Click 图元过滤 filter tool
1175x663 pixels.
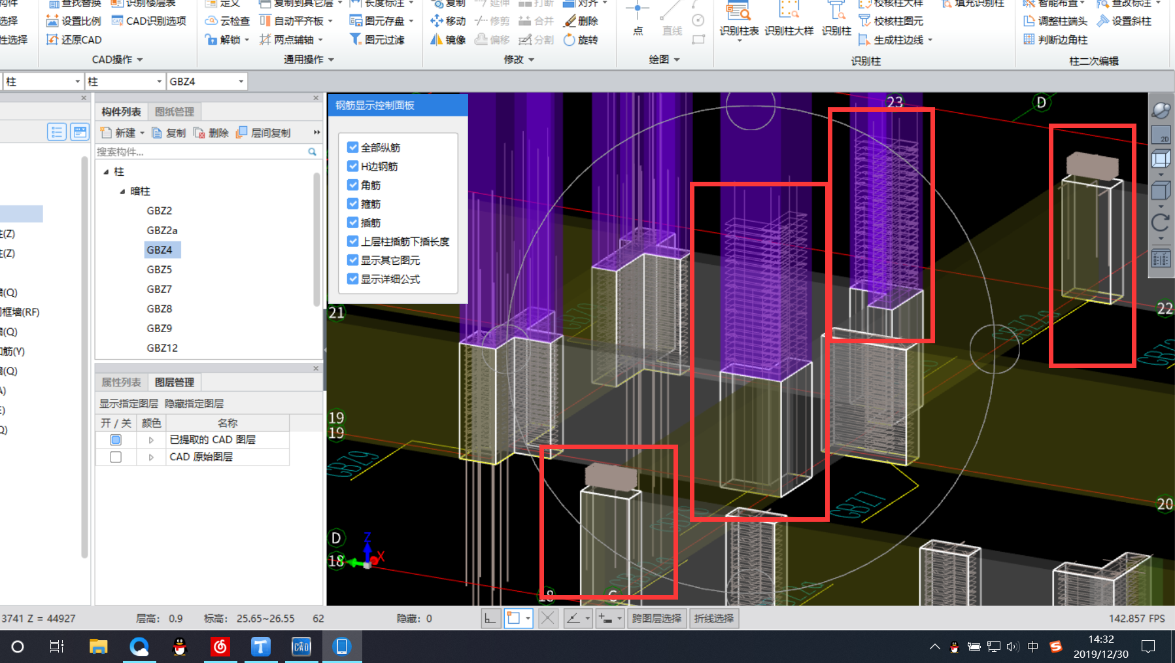coord(377,40)
